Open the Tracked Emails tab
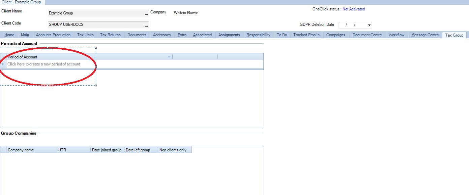 [306, 35]
